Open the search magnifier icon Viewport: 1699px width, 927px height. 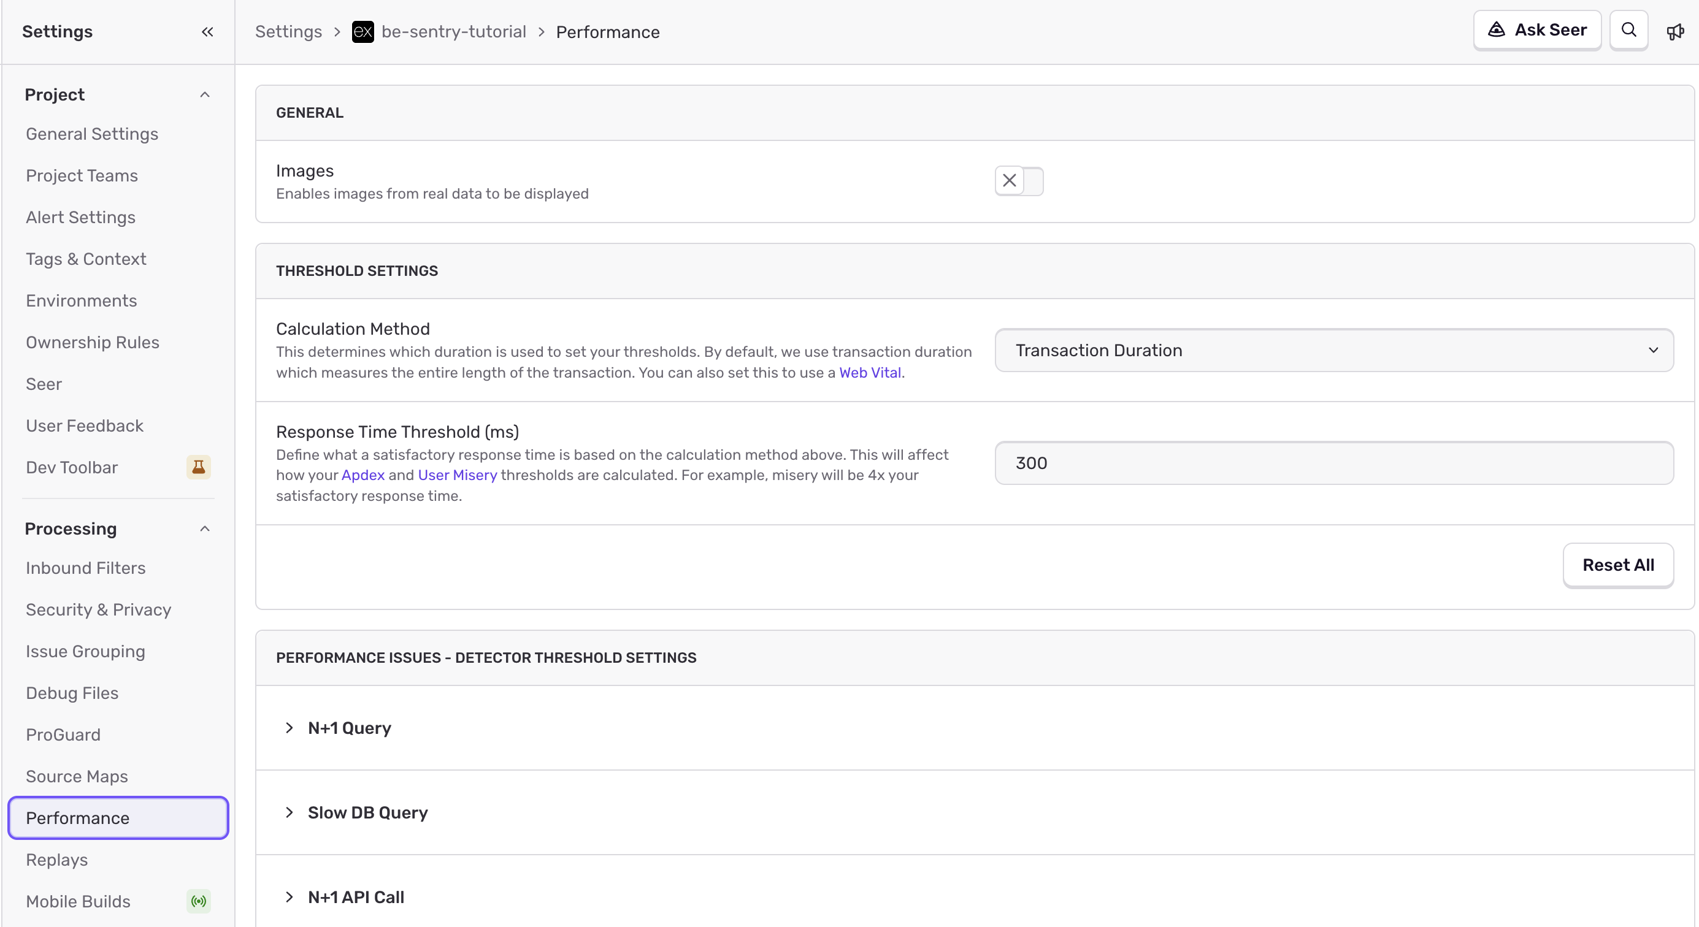coord(1628,30)
